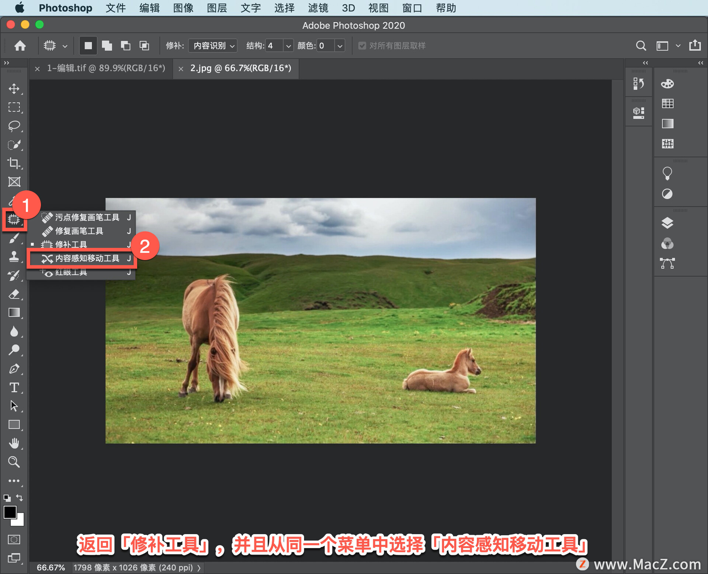
Task: Open the Color panel icon
Action: 667,84
